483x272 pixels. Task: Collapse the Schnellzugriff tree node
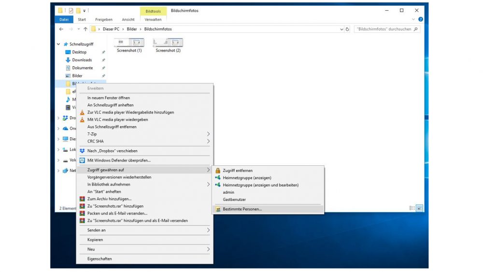pos(58,44)
